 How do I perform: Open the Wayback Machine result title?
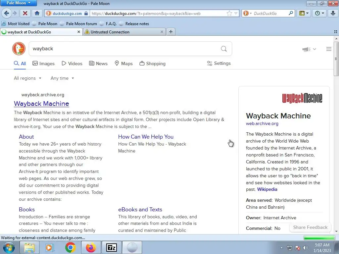click(41, 104)
